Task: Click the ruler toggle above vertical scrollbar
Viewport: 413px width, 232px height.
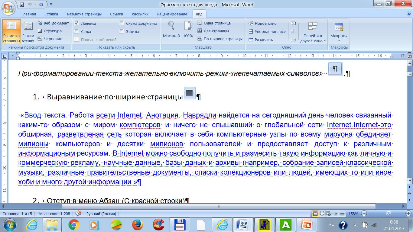Action: [410, 56]
